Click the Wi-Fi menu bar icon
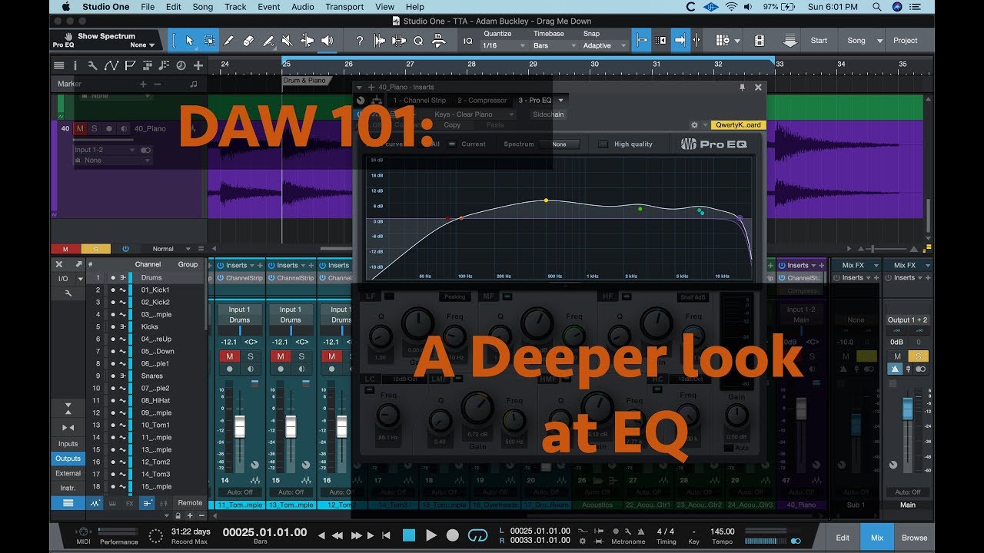 (x=730, y=7)
